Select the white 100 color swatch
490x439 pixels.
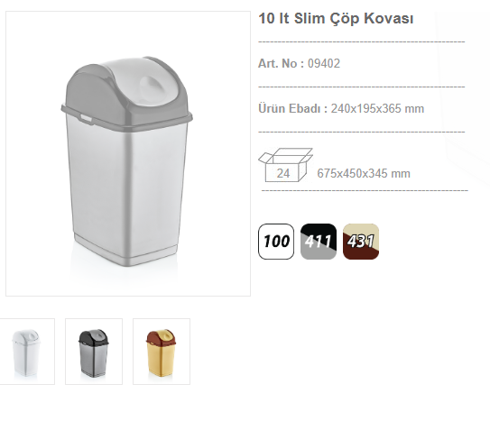click(x=276, y=242)
